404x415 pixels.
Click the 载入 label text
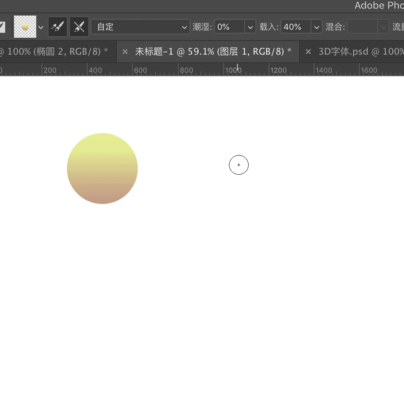(x=269, y=27)
